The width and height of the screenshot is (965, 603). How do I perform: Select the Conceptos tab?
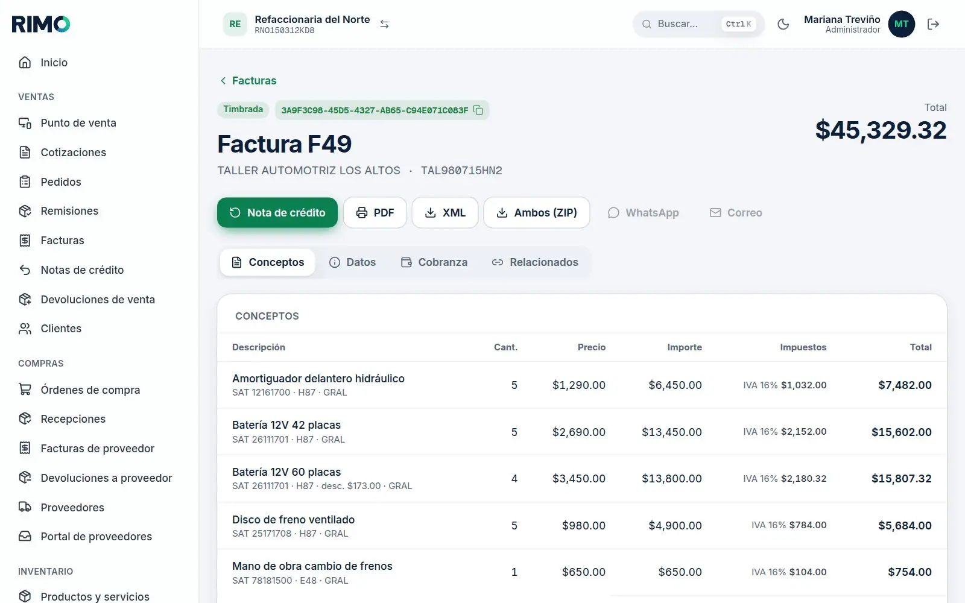[268, 262]
